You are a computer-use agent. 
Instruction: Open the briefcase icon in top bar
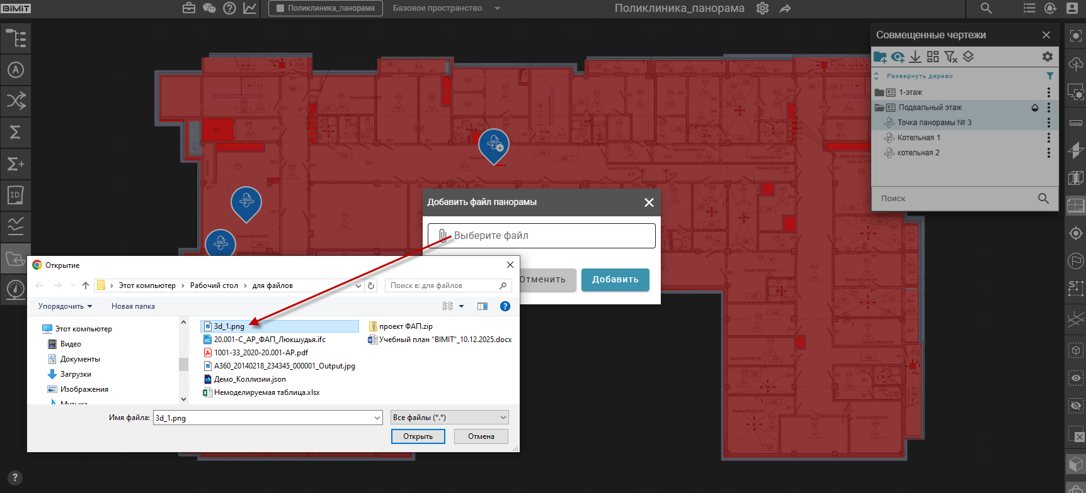tap(189, 8)
